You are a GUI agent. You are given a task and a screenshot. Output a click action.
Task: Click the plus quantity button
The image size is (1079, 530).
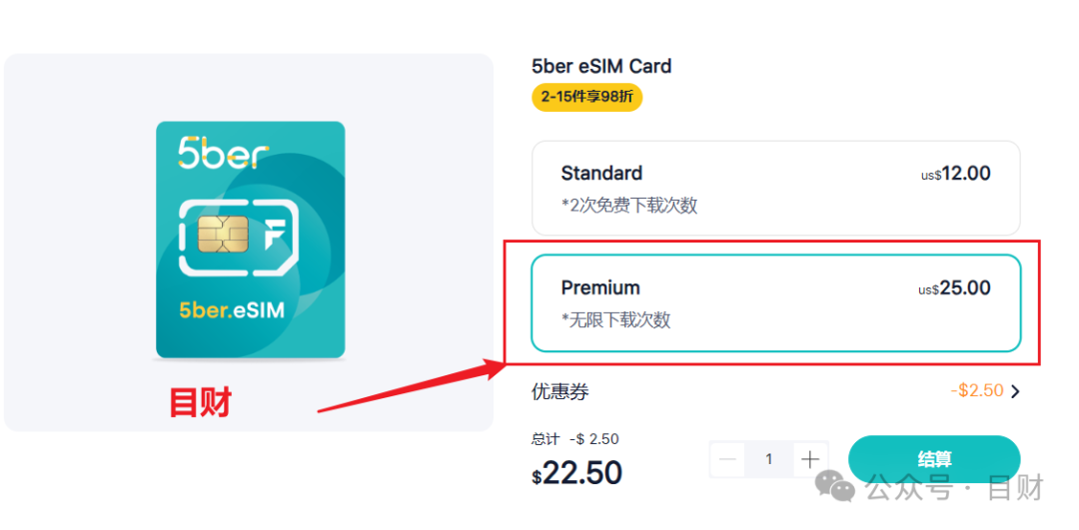coord(810,459)
